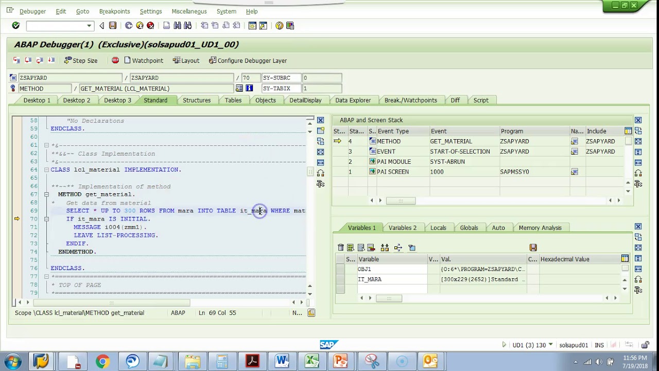
Task: Click the red Cancel icon in toolbar
Action: [x=150, y=25]
